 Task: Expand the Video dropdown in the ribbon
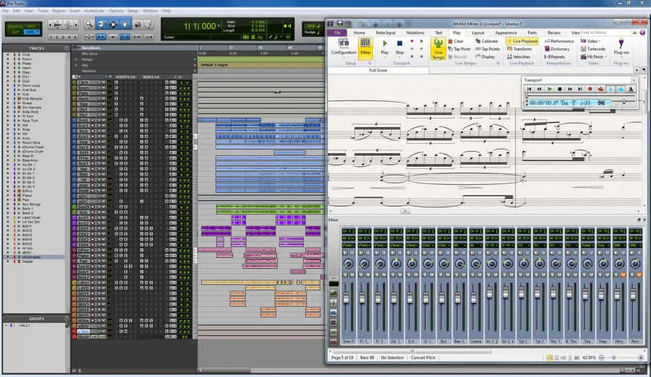(x=592, y=41)
